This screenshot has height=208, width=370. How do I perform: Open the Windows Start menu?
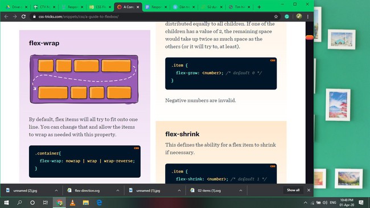(x=6, y=202)
